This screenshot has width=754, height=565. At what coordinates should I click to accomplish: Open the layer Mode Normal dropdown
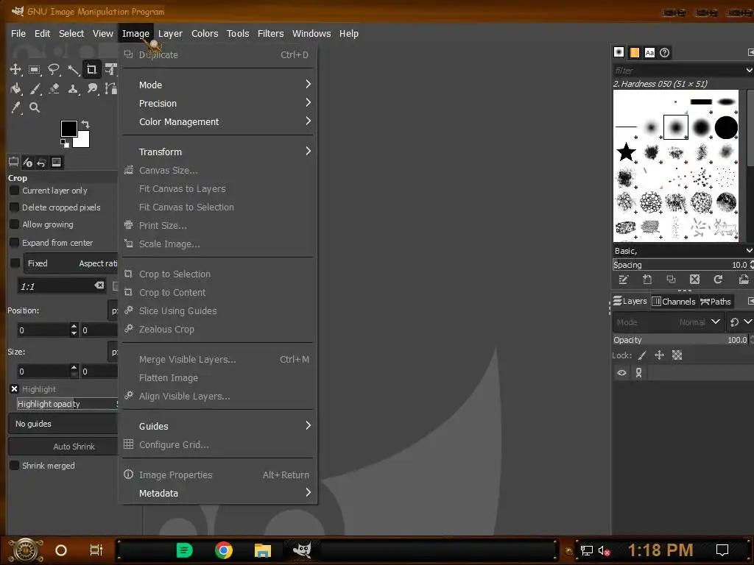tap(668, 322)
